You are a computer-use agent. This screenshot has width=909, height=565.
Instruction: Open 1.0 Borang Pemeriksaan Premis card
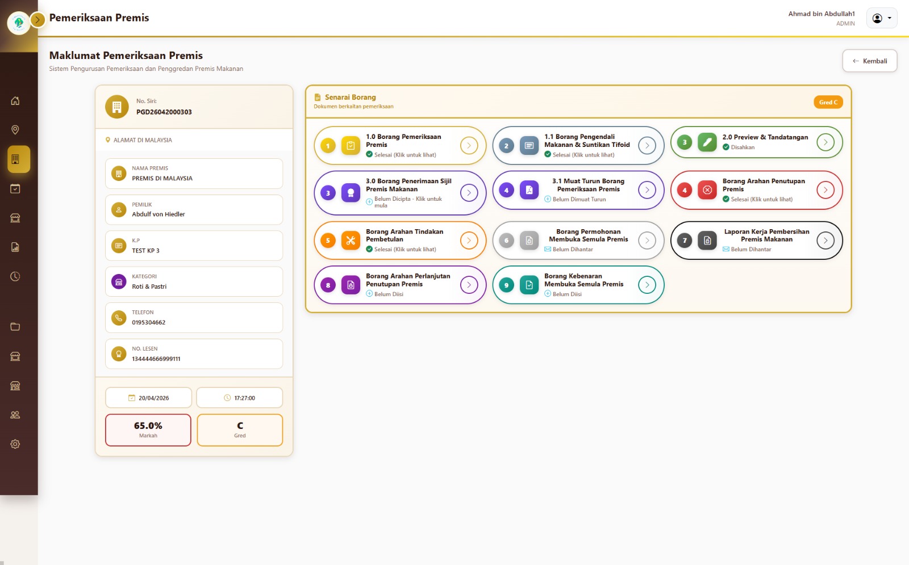coord(400,146)
